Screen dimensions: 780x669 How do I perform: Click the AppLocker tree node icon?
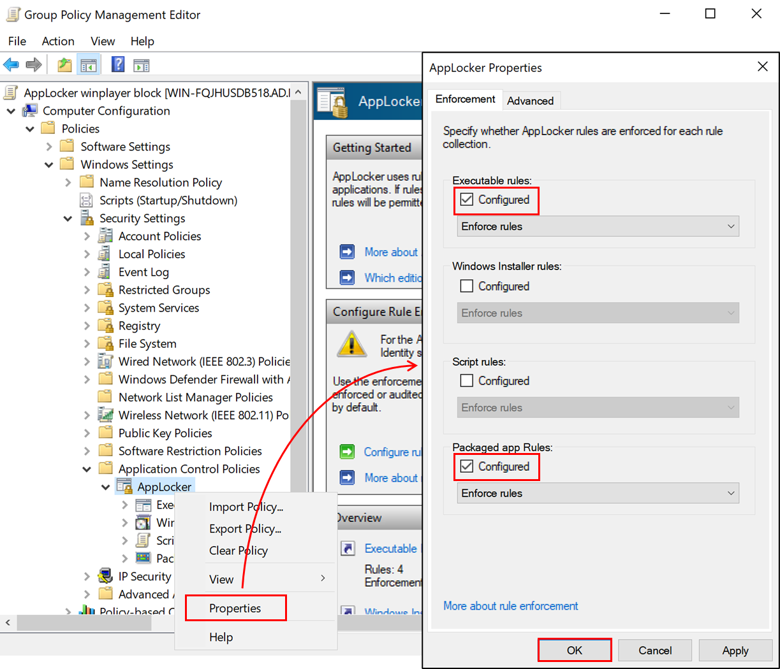coord(124,487)
